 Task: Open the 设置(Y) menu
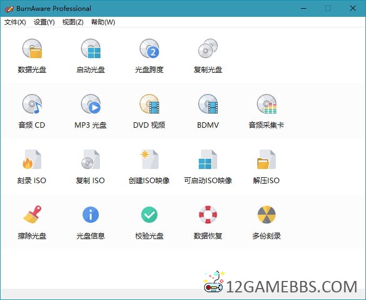[44, 22]
